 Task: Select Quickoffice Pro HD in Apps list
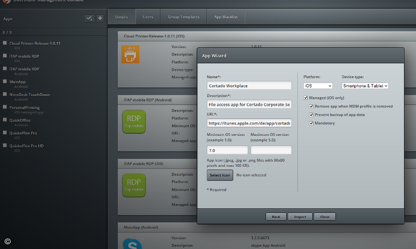[26, 146]
